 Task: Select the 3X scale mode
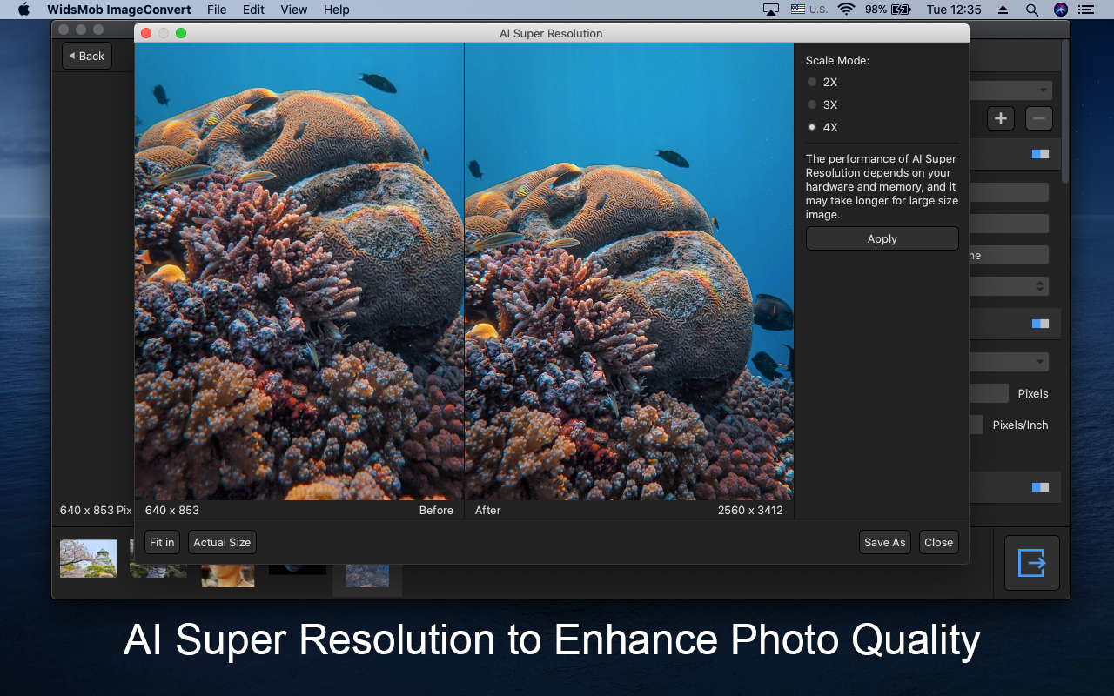click(x=812, y=104)
